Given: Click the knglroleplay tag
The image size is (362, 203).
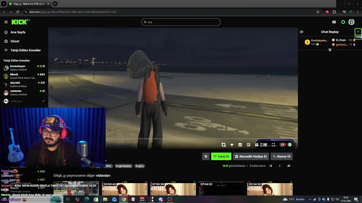Looking at the screenshot, I should 124,166.
